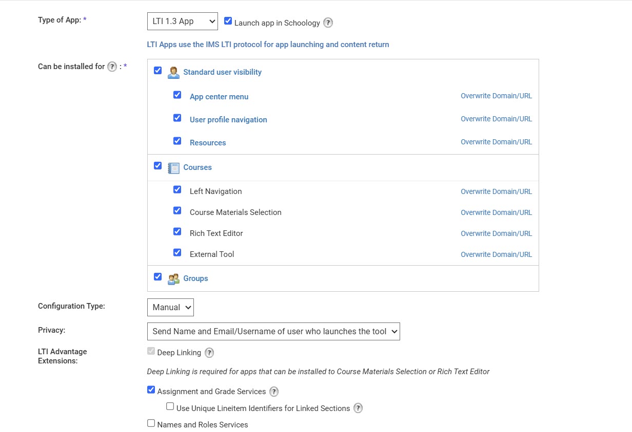Click LTI Apps use IMS LTI protocol text
632x432 pixels.
tap(268, 45)
